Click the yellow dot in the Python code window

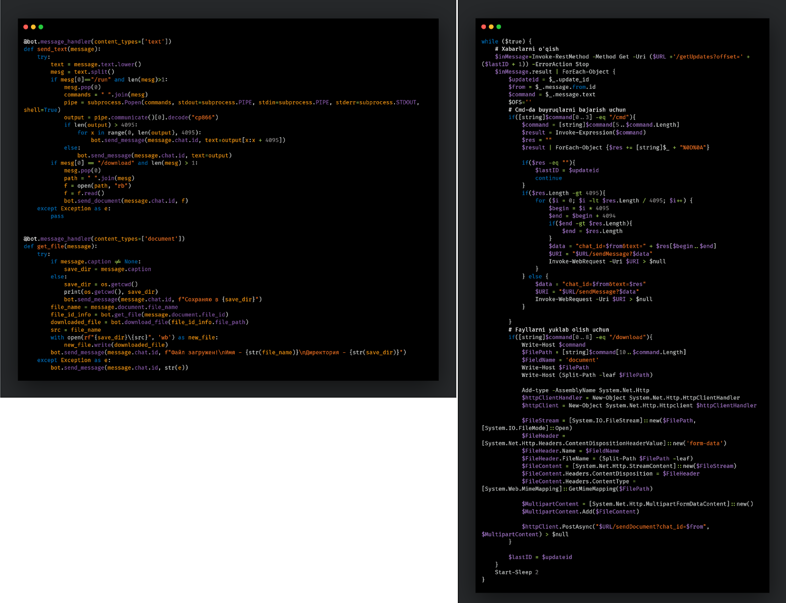coord(33,27)
